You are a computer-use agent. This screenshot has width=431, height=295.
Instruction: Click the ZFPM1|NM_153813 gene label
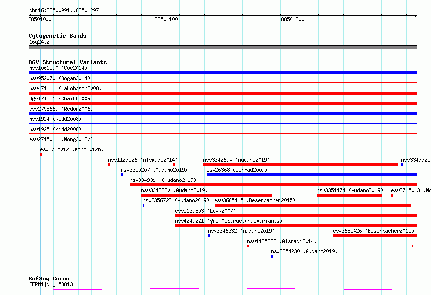[51, 284]
